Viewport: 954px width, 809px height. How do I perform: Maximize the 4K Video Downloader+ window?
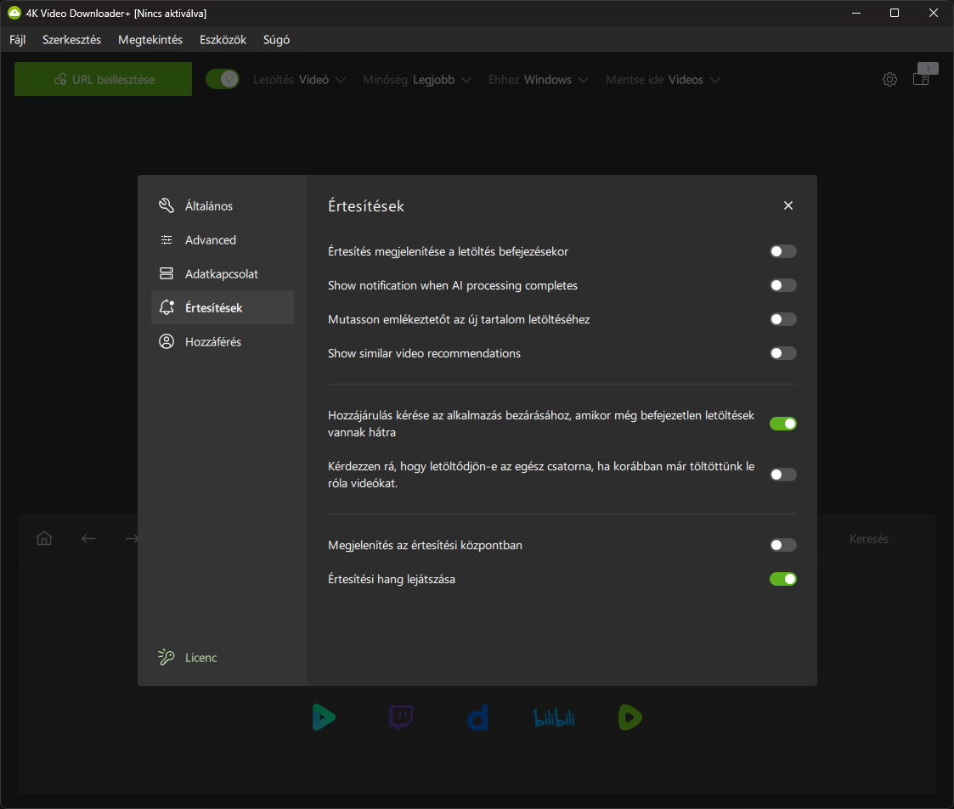[x=895, y=13]
